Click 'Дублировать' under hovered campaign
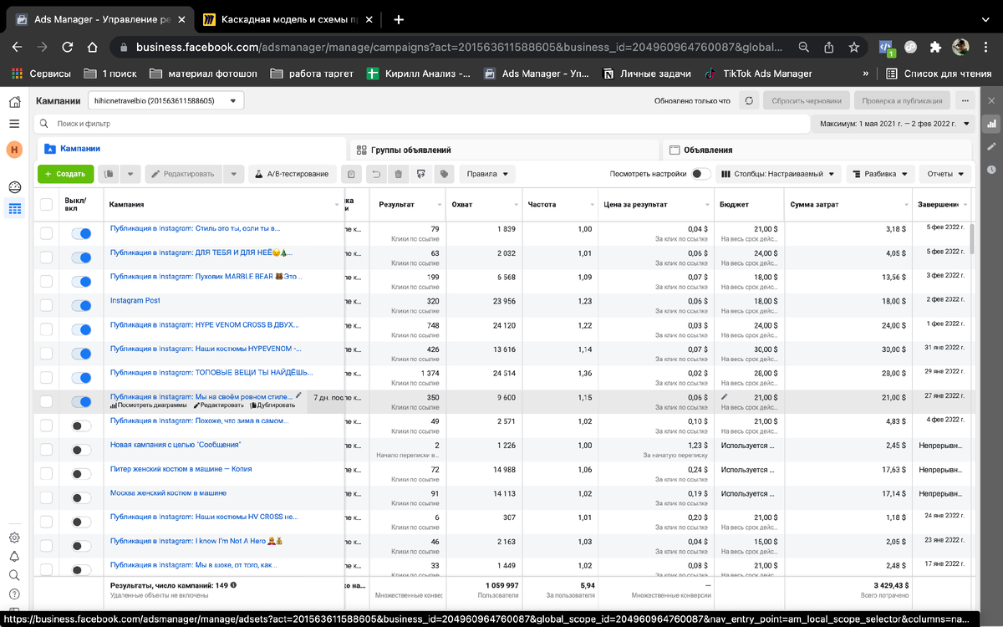1003x627 pixels. tap(272, 405)
